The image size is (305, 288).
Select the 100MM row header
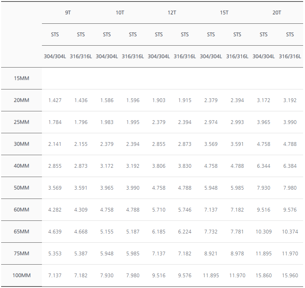coord(22,275)
